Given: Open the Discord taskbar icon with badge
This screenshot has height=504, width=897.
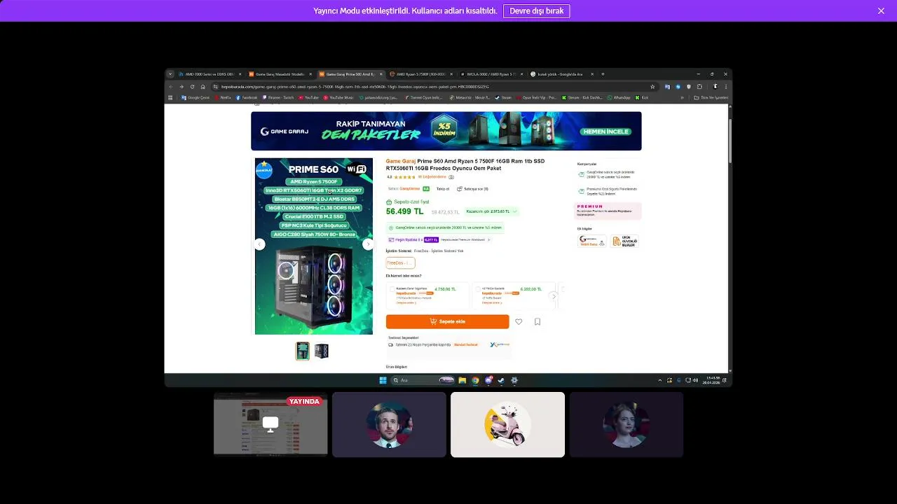Looking at the screenshot, I should [488, 380].
